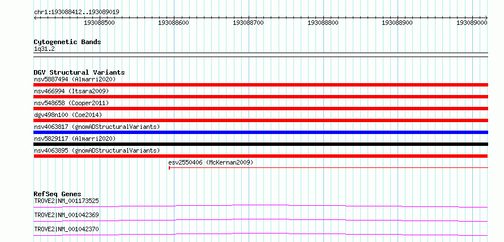Image resolution: width=504 pixels, height=242 pixels.
Task: Click the red bar under nsv466994
Action: pyautogui.click(x=260, y=97)
